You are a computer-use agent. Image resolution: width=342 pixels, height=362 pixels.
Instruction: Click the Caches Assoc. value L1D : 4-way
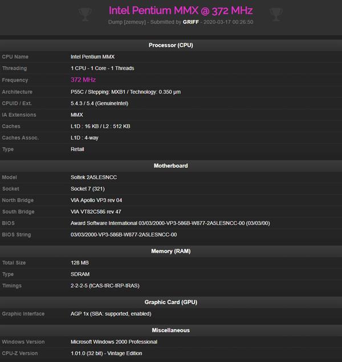pos(84,138)
